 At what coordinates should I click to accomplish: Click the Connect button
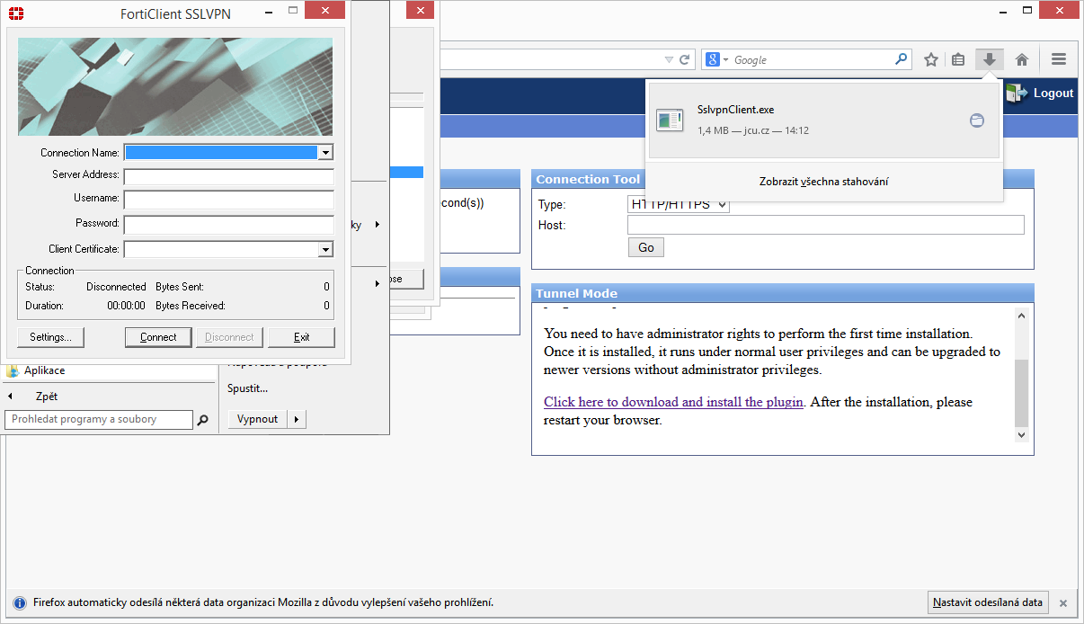click(158, 337)
